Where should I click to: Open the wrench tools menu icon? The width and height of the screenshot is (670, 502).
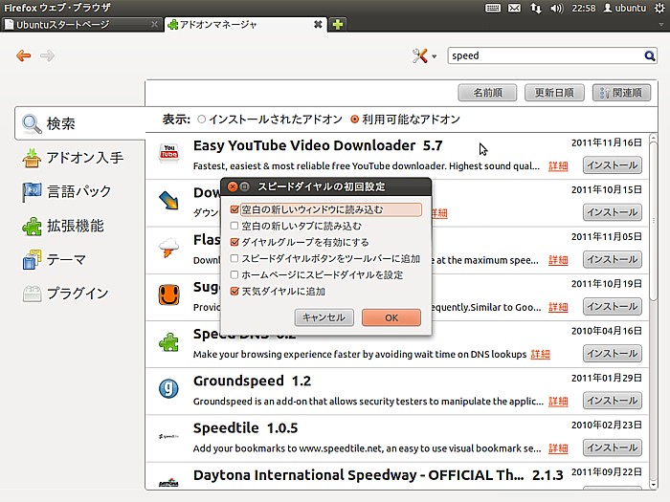pos(419,55)
